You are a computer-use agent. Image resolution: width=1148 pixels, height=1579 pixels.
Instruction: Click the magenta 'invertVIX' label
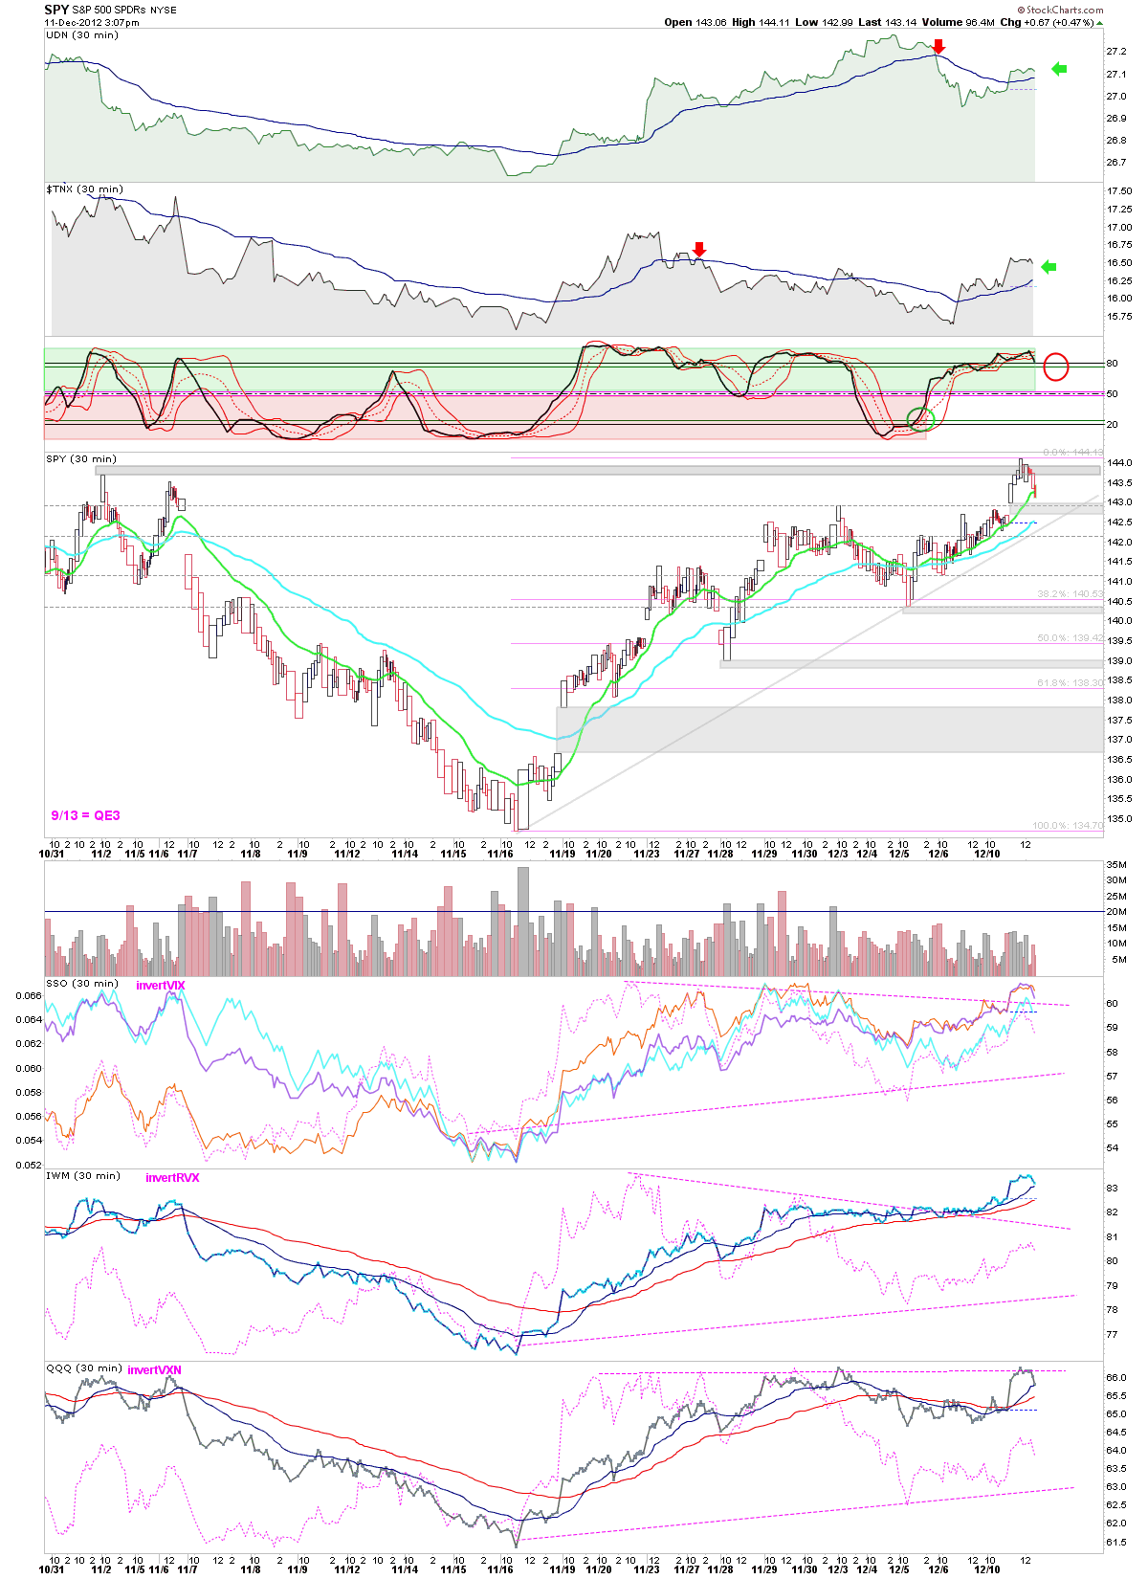tap(161, 985)
